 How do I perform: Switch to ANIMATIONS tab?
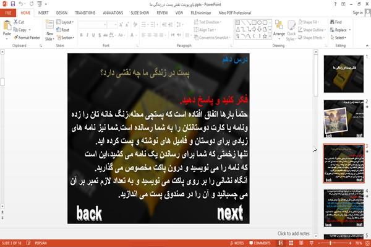click(x=113, y=13)
